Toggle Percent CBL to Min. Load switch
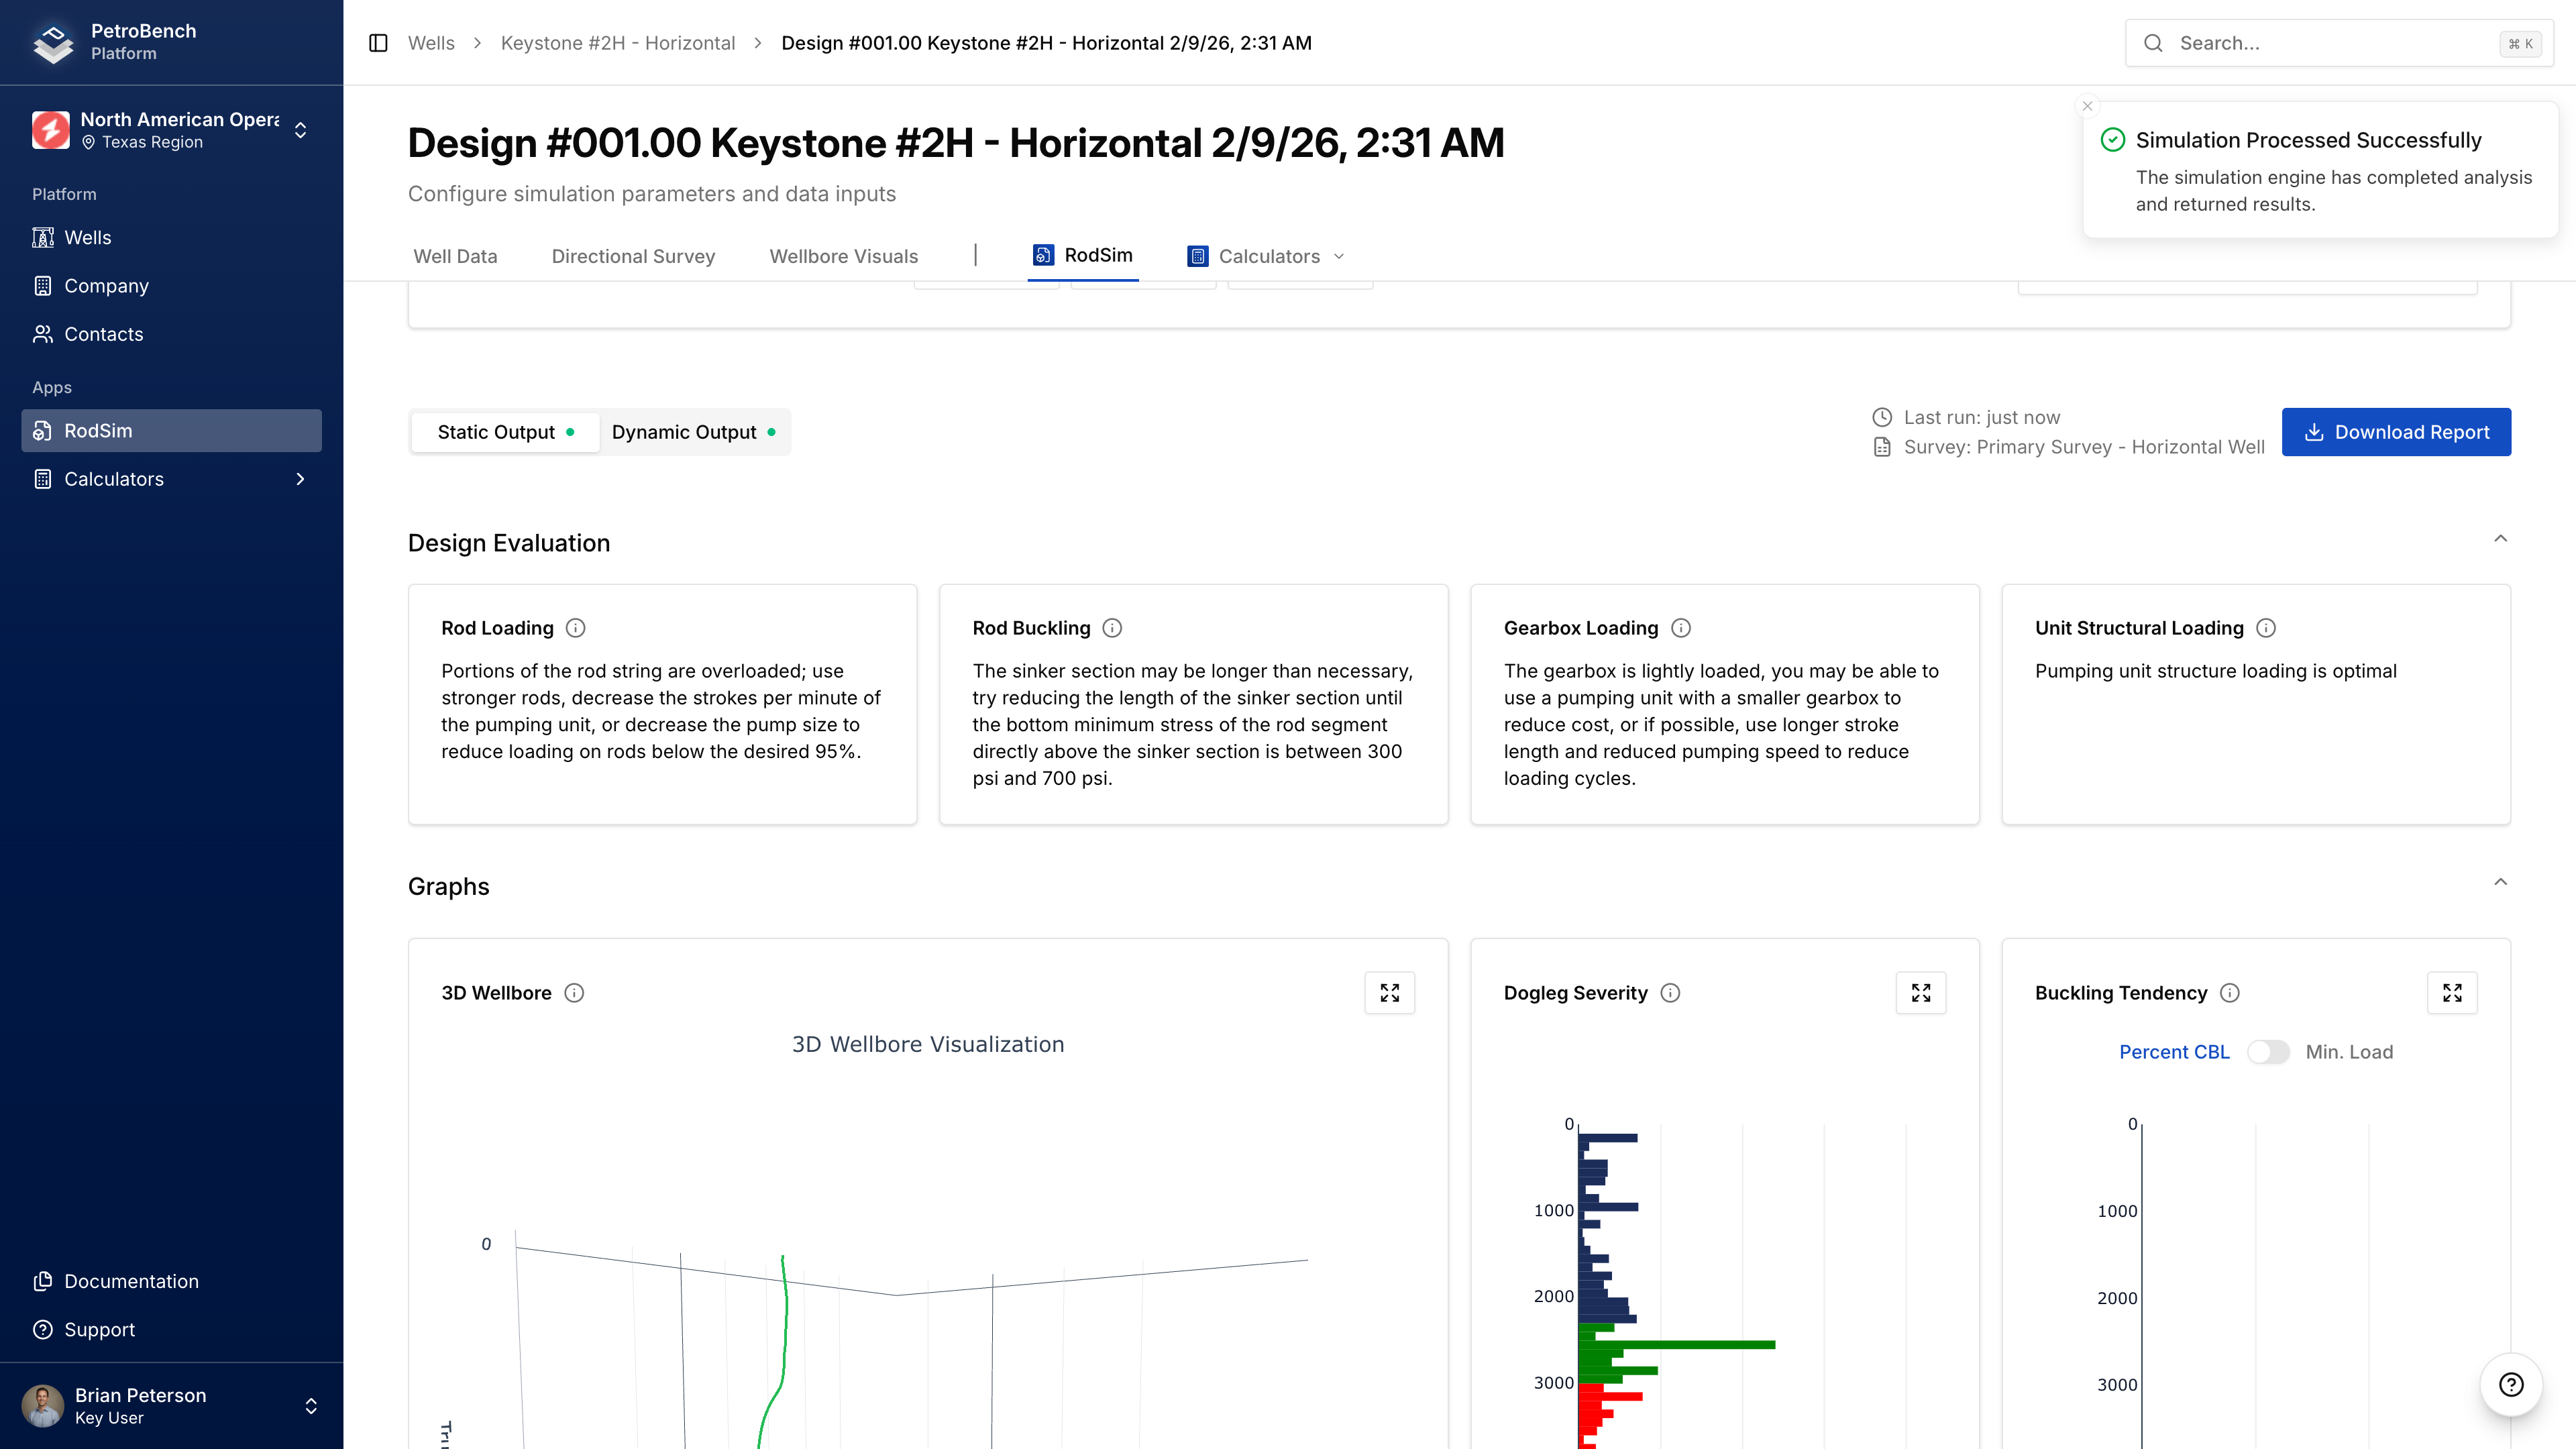 click(x=2267, y=1052)
